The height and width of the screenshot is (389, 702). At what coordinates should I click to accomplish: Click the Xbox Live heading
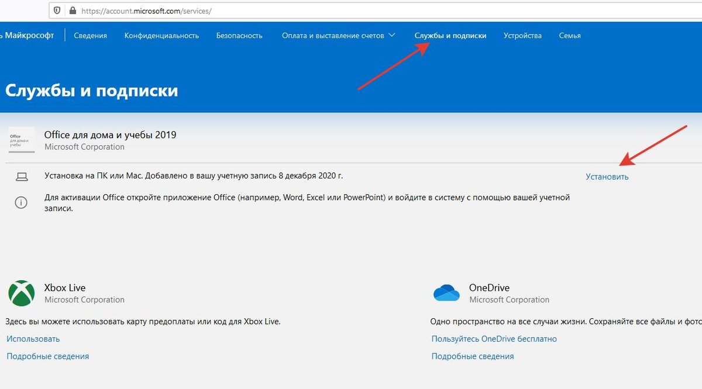[x=65, y=288]
